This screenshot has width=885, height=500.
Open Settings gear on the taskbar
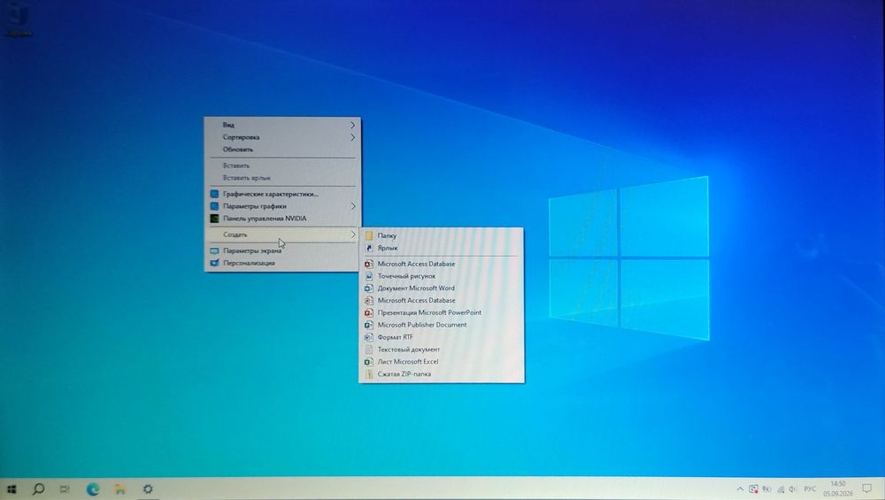(x=148, y=489)
